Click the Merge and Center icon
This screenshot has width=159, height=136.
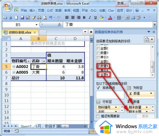point(127,17)
